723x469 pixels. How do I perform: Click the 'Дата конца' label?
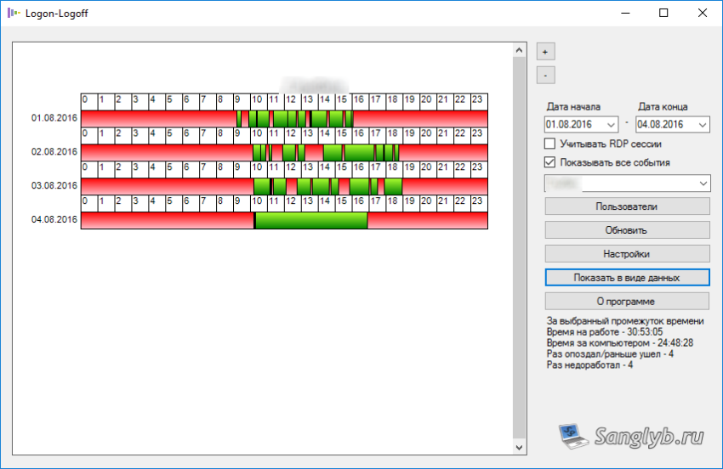click(663, 107)
